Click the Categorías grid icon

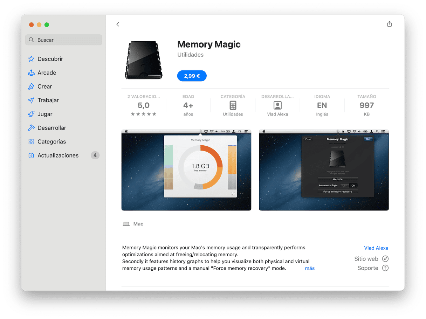click(31, 141)
